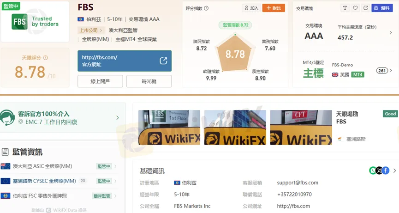Click the heart favorite icon
Viewport: 399px width, 213px height.
355,8
